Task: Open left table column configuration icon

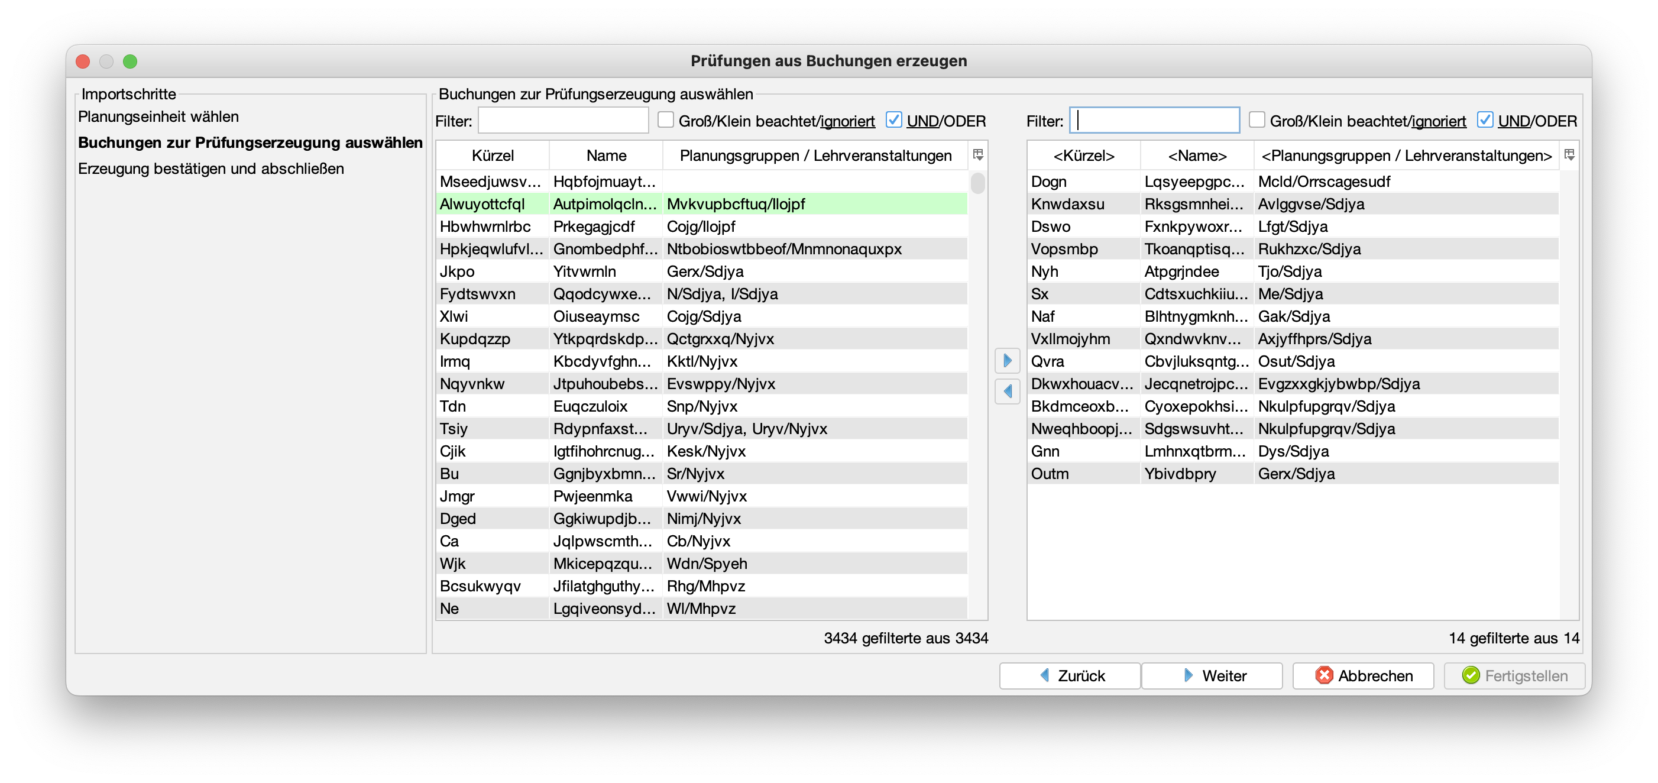Action: [977, 154]
